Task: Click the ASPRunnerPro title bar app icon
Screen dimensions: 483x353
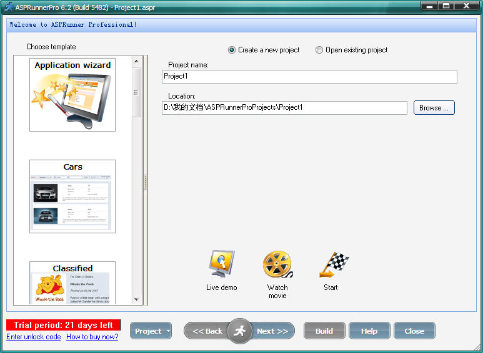Action: pyautogui.click(x=9, y=6)
